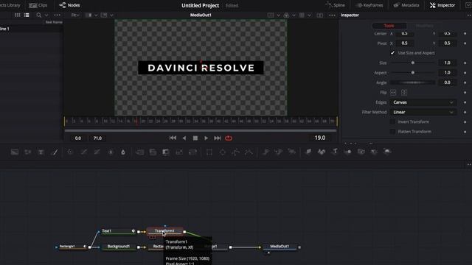The image size is (472, 265).
Task: Add a Text 3D node from toolbar
Action: 335,152
